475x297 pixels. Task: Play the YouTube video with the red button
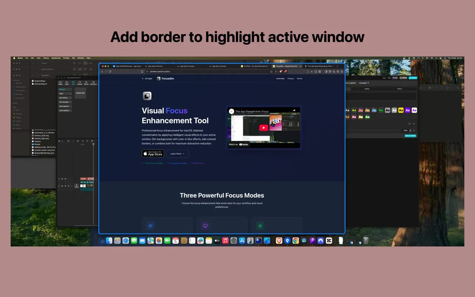click(x=263, y=128)
